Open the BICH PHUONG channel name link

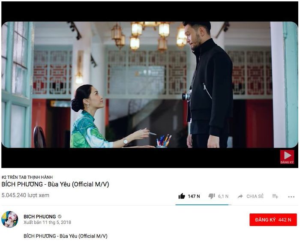(39, 216)
